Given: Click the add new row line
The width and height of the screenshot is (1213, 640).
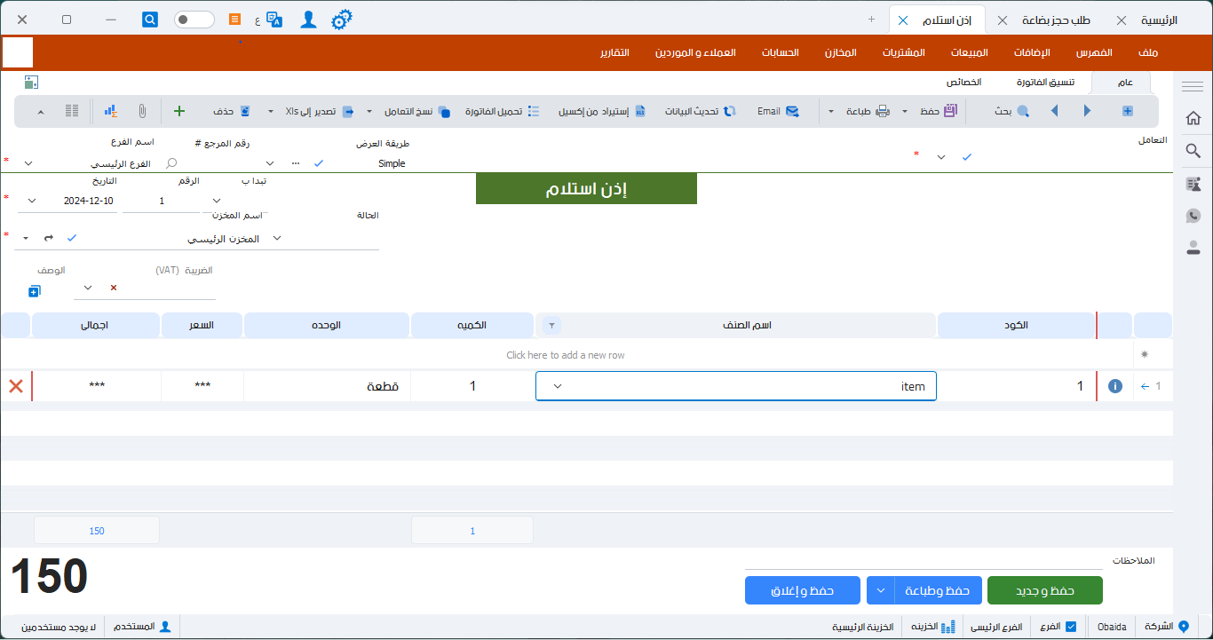Looking at the screenshot, I should (566, 355).
